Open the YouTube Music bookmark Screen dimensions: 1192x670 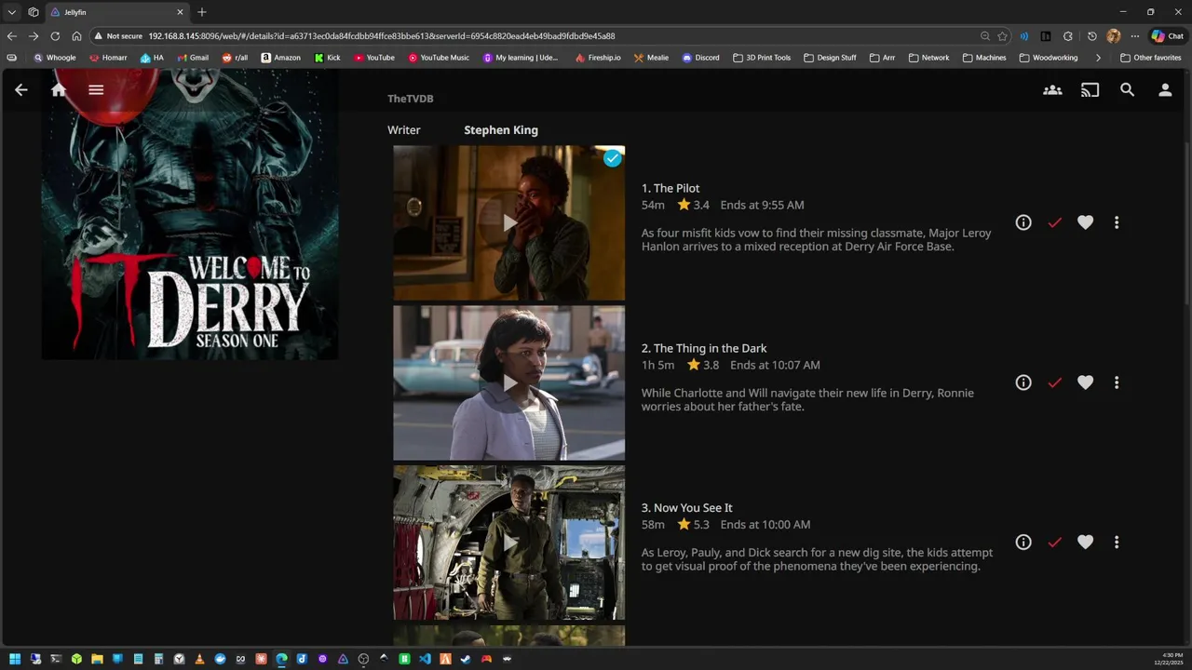coord(438,58)
